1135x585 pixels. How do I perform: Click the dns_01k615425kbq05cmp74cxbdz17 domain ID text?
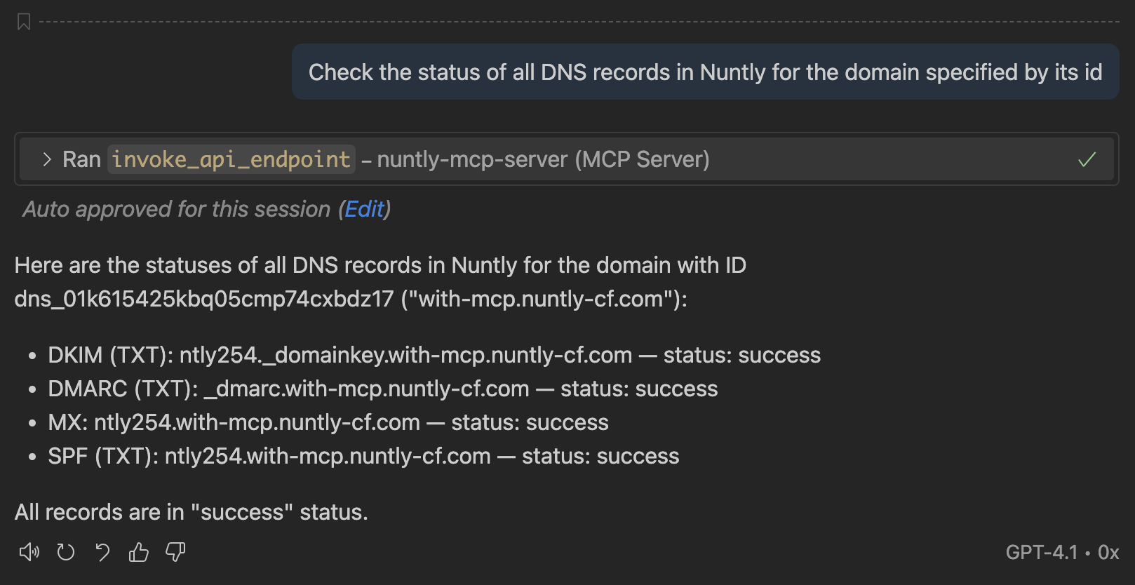pos(204,299)
